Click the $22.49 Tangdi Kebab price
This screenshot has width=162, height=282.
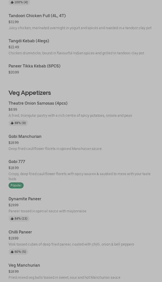point(14,47)
